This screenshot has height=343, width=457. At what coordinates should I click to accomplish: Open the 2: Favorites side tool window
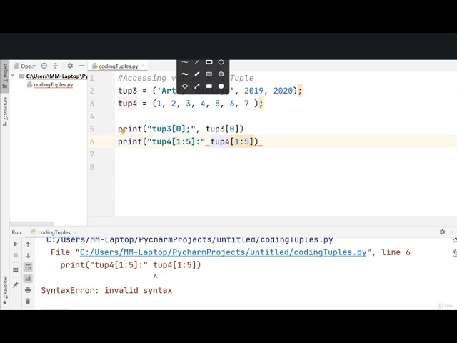[5, 290]
